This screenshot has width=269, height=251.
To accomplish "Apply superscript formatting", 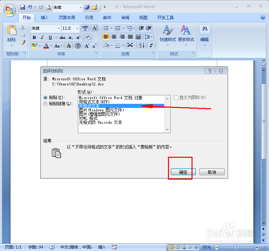I will [x=78, y=38].
